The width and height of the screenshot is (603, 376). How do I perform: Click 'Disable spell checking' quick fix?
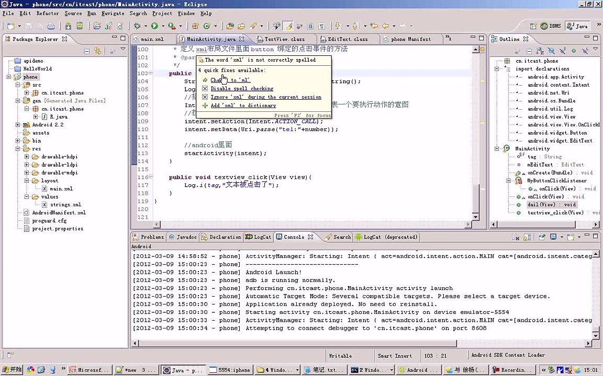point(242,89)
